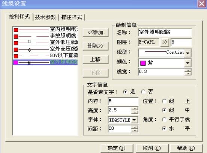Click the 间距 field showing 20
207x153 pixels.
click(x=120, y=129)
